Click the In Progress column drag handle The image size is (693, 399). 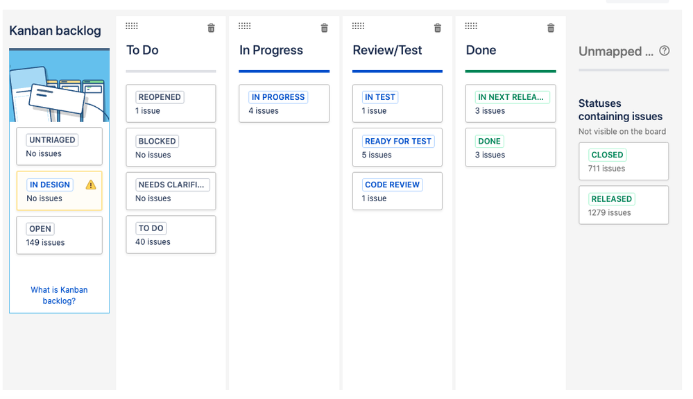(244, 26)
